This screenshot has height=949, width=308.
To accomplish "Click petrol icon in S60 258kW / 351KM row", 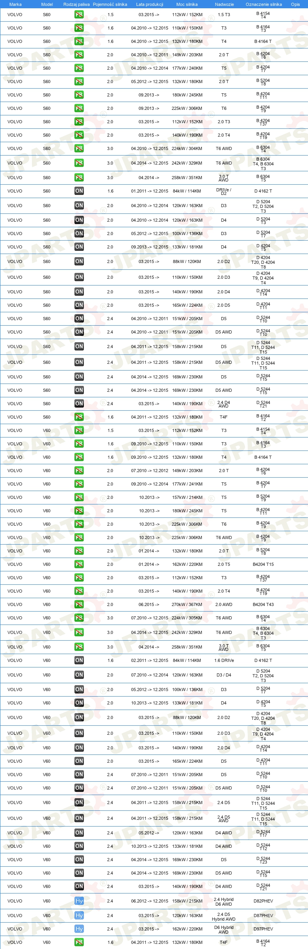I will coord(79,178).
